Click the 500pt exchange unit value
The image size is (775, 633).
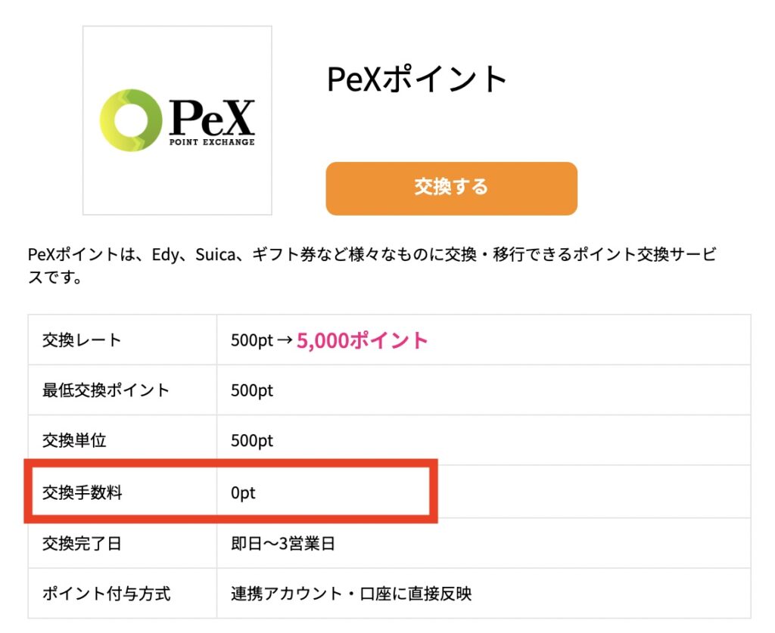(252, 440)
